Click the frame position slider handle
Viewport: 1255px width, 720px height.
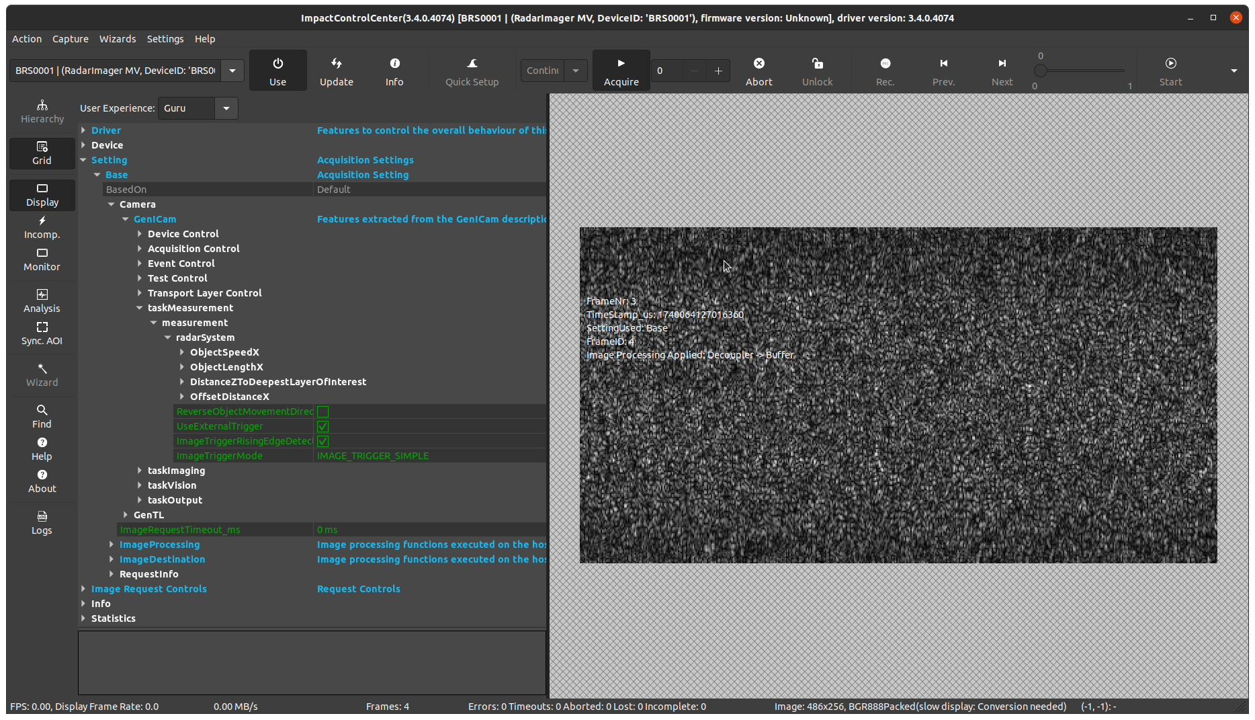click(1041, 71)
